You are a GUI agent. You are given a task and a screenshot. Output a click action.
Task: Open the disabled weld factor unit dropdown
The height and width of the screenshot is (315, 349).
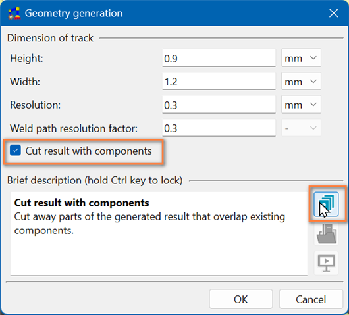coord(301,128)
